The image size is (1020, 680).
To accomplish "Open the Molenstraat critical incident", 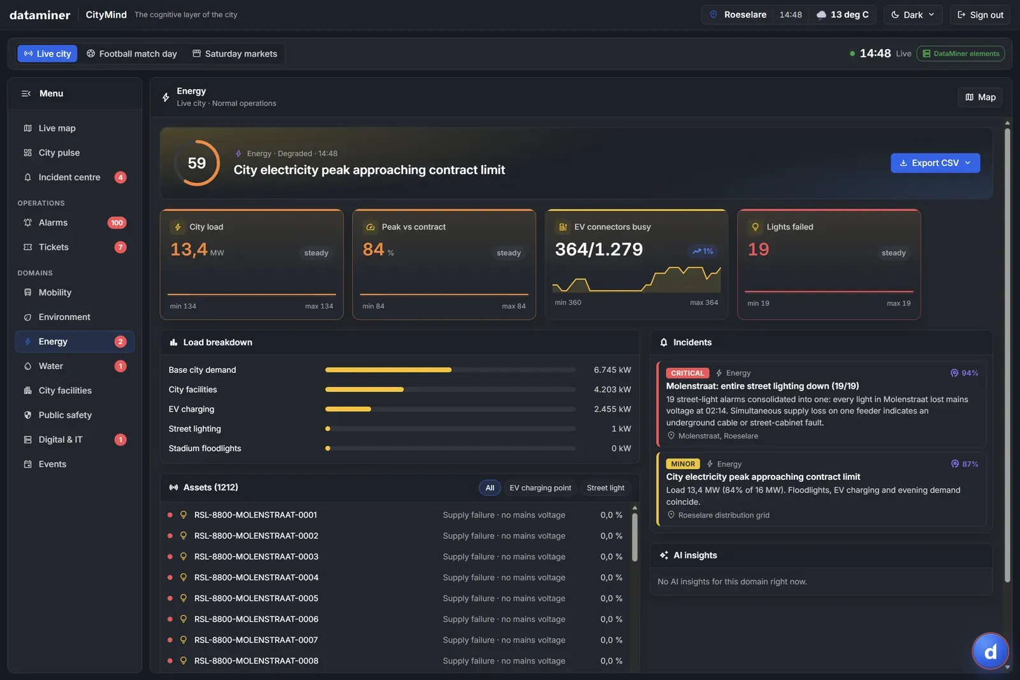I will [821, 405].
